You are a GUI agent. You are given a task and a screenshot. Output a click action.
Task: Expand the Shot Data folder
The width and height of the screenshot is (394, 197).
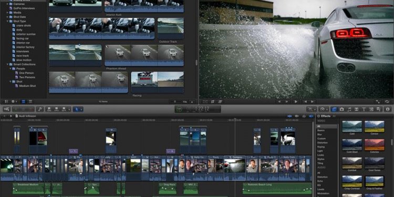click(x=8, y=17)
